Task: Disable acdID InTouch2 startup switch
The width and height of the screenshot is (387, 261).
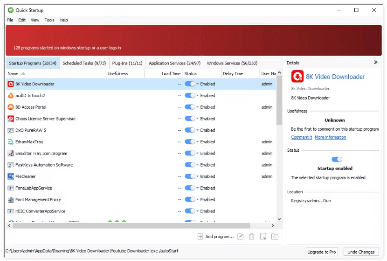Action: (190, 96)
